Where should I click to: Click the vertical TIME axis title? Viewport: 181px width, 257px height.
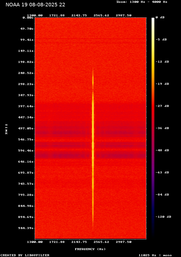(x=6, y=129)
